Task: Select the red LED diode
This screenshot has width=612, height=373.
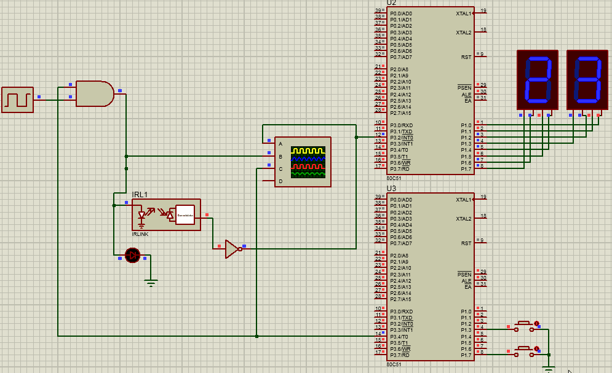Action: [x=132, y=255]
